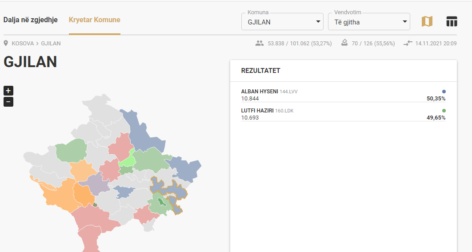Zoom in on the map

click(x=8, y=91)
